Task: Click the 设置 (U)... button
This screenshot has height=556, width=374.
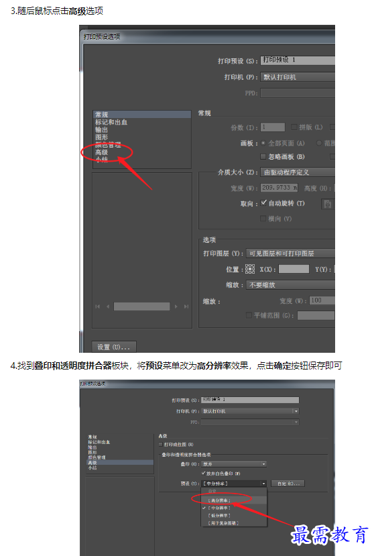Action: pyautogui.click(x=114, y=347)
